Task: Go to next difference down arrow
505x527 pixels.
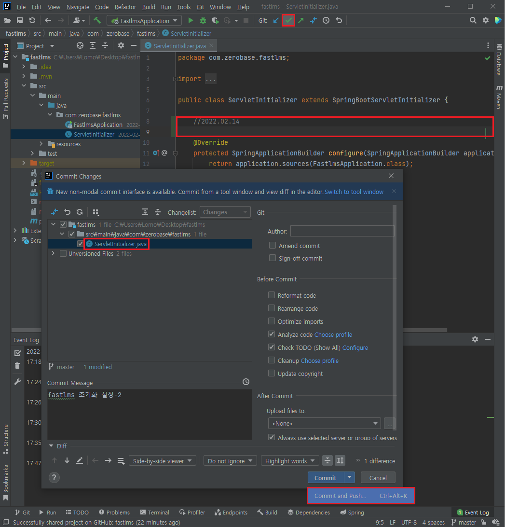Action: pyautogui.click(x=67, y=460)
